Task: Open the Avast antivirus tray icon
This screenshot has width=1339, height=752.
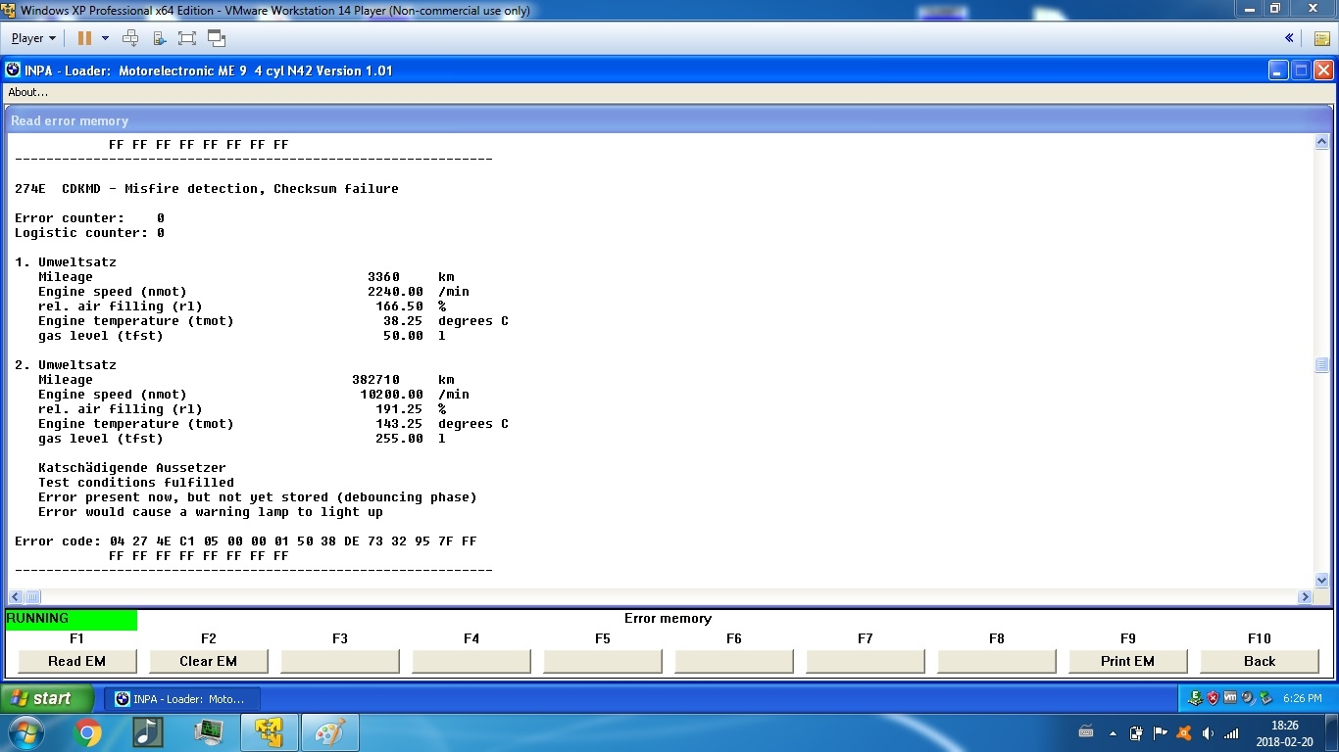Action: (1183, 732)
